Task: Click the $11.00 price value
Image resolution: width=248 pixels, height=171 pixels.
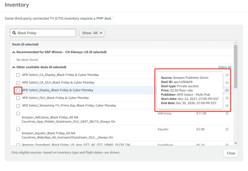Action: [x=201, y=114]
